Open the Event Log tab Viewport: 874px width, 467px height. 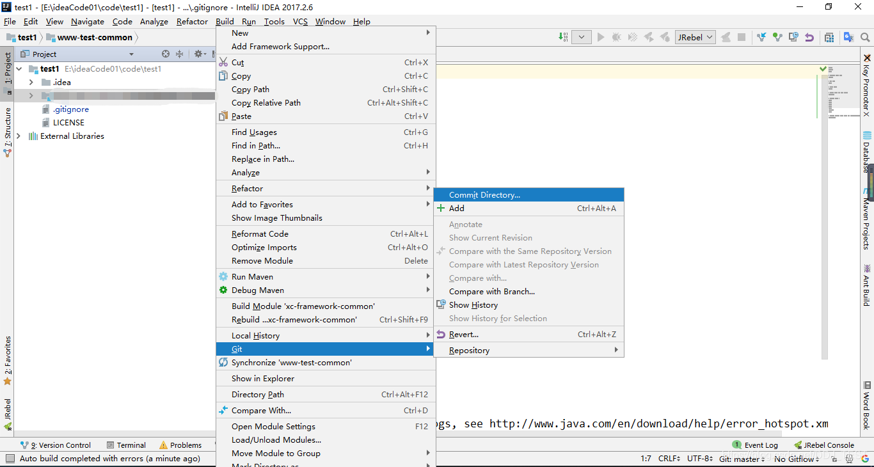point(756,445)
